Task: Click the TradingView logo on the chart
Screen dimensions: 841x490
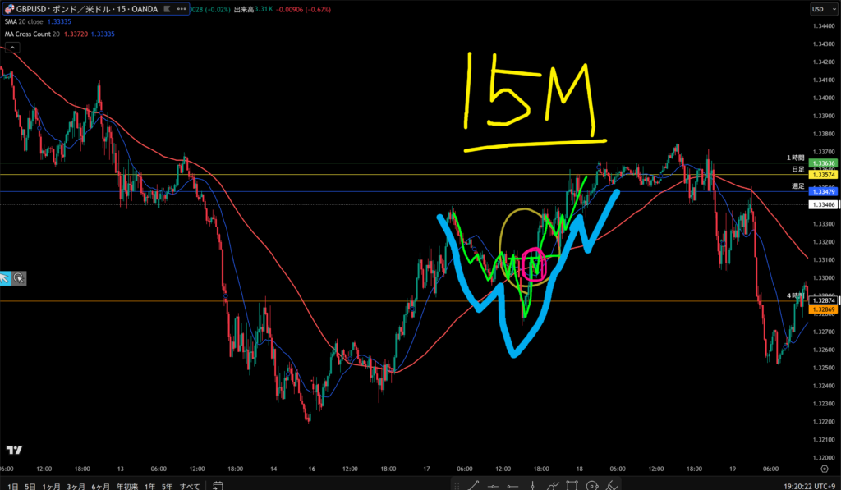Action: [13, 450]
